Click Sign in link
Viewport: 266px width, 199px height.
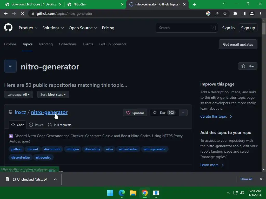228,28
